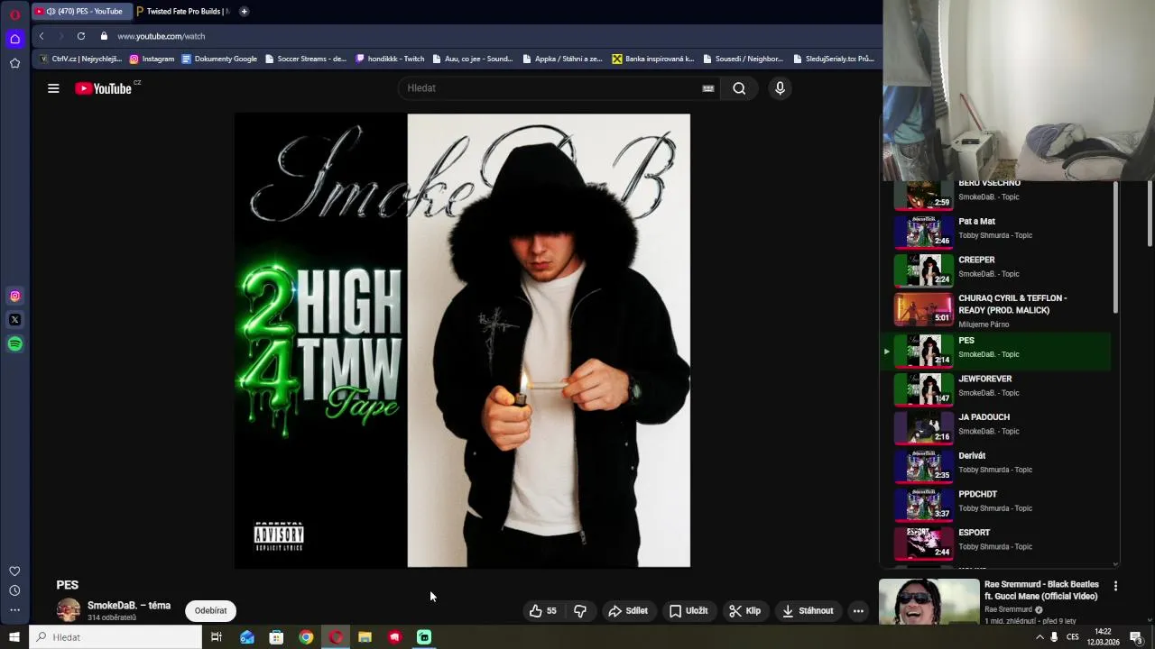
Task: Open the SmokeDaB channel avatar
Action: point(68,610)
